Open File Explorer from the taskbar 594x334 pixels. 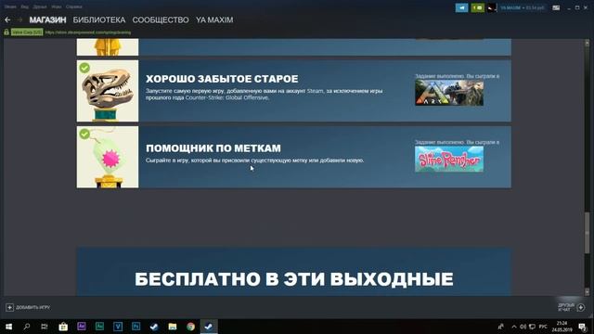(x=173, y=327)
